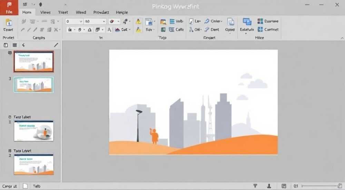
Task: Expand arrow next to overlapping squares icon
Action: (x=102, y=29)
